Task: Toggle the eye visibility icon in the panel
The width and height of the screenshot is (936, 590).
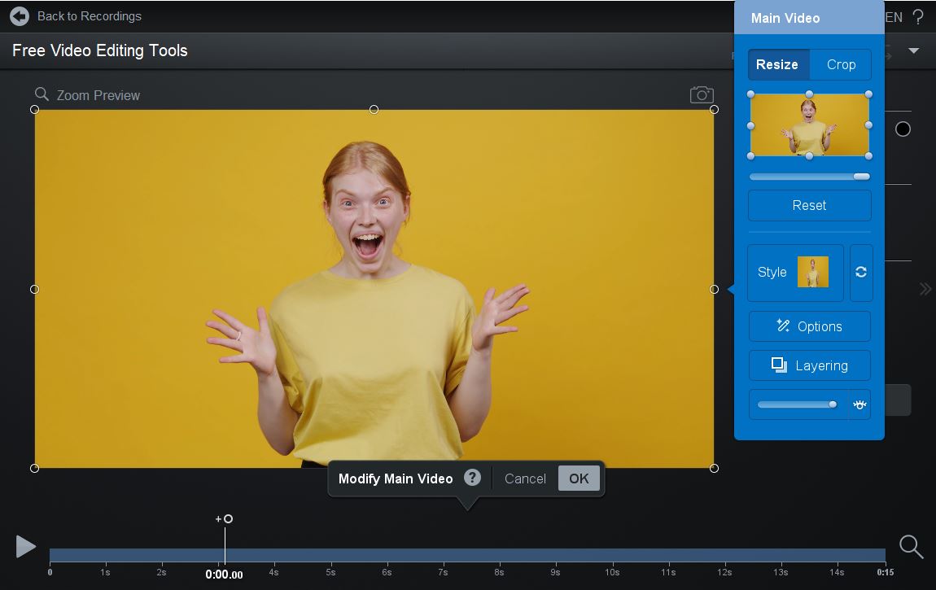Action: point(859,404)
